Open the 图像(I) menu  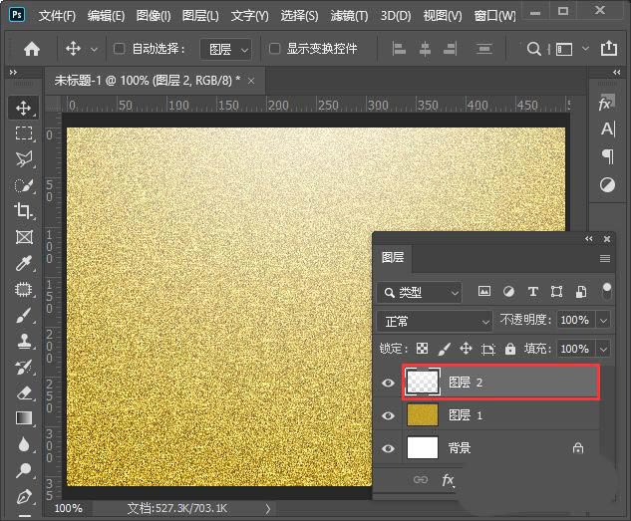pos(154,16)
